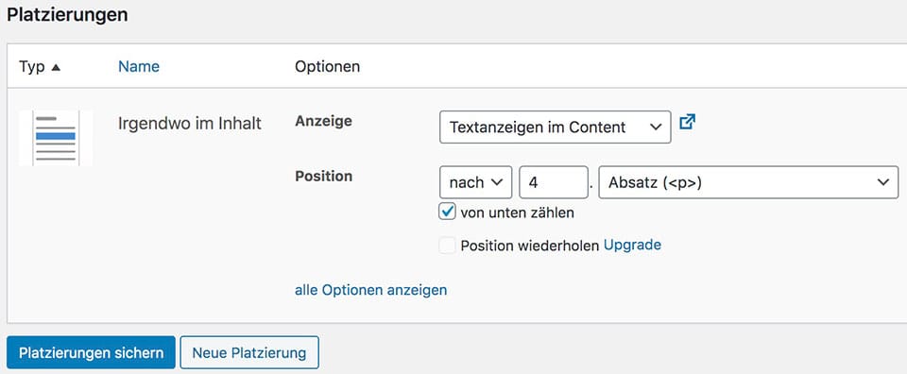The height and width of the screenshot is (374, 907).
Task: Show 'alle Optionen anzeigen' link
Action: point(370,290)
